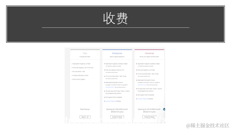The image size is (231, 130).
Task: Select the Enterprise plan heading
Action: [x=117, y=53]
